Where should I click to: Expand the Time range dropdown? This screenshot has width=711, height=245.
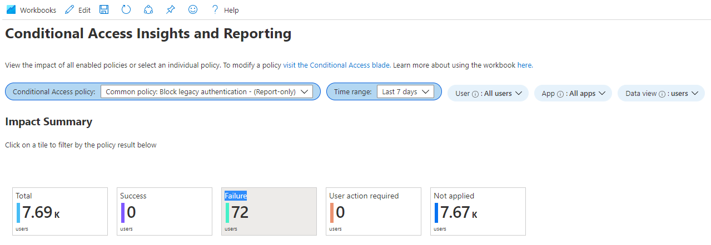click(405, 92)
